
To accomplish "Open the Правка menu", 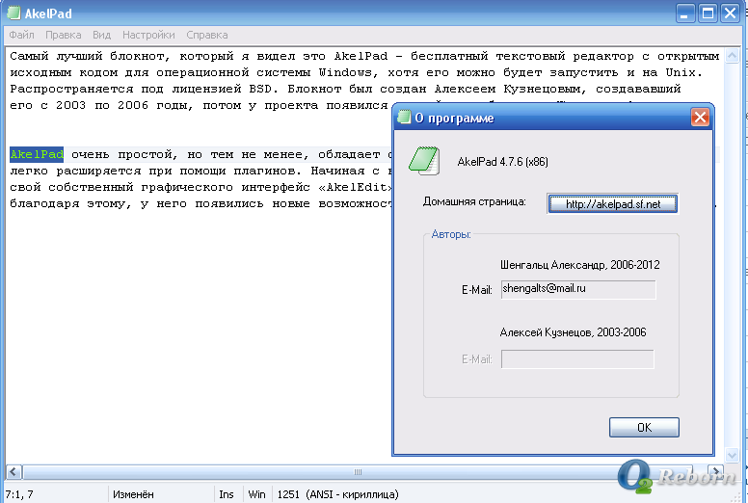I will click(x=63, y=35).
